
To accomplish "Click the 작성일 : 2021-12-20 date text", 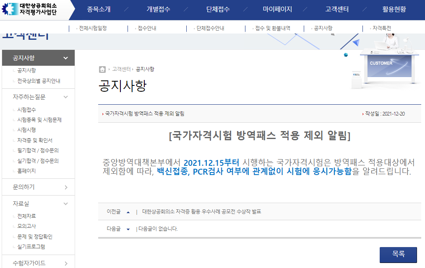I will [385, 114].
